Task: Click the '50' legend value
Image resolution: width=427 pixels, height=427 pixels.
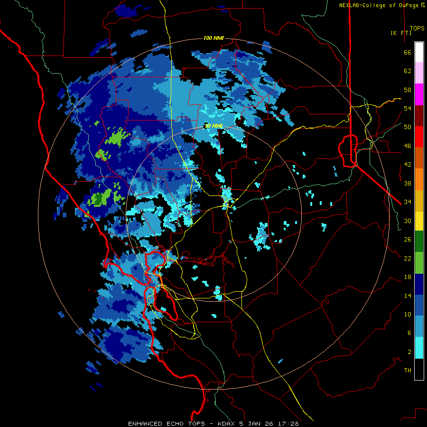Action: click(408, 127)
